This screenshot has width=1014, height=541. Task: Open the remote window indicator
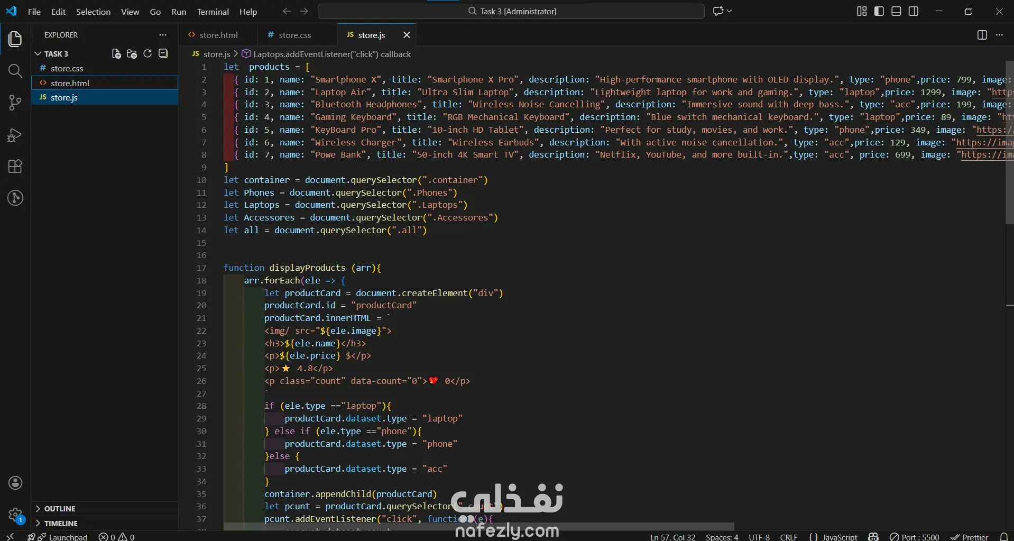tap(10, 536)
